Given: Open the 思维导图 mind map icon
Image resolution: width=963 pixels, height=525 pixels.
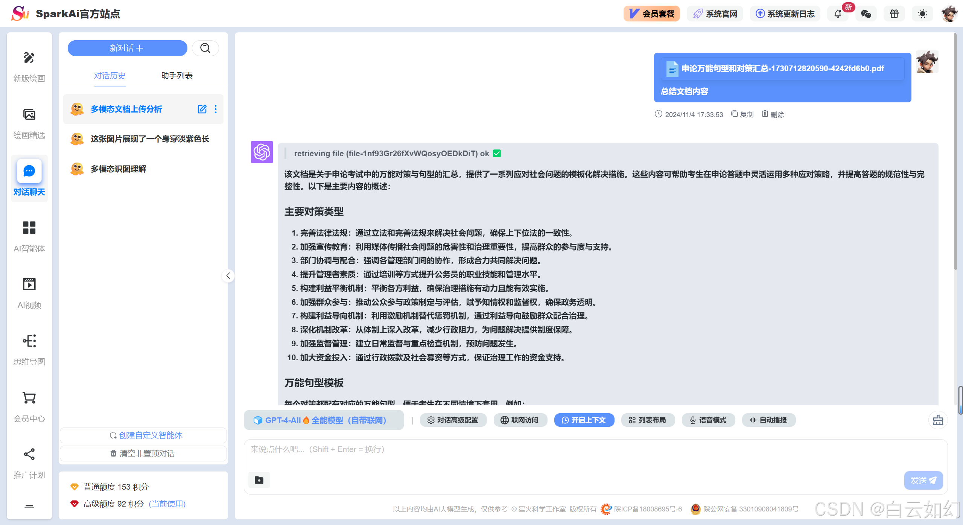Looking at the screenshot, I should [x=29, y=341].
